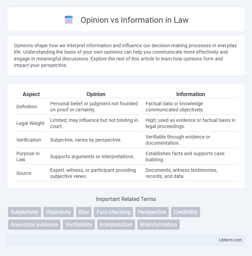252x256 pixels.
Task: Open the Subjectivity related term tag
Action: (x=25, y=212)
